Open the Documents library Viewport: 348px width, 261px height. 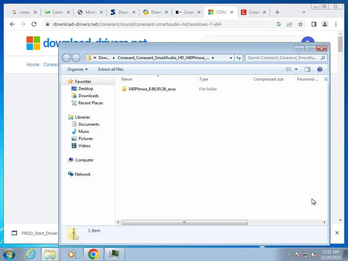[x=89, y=124]
